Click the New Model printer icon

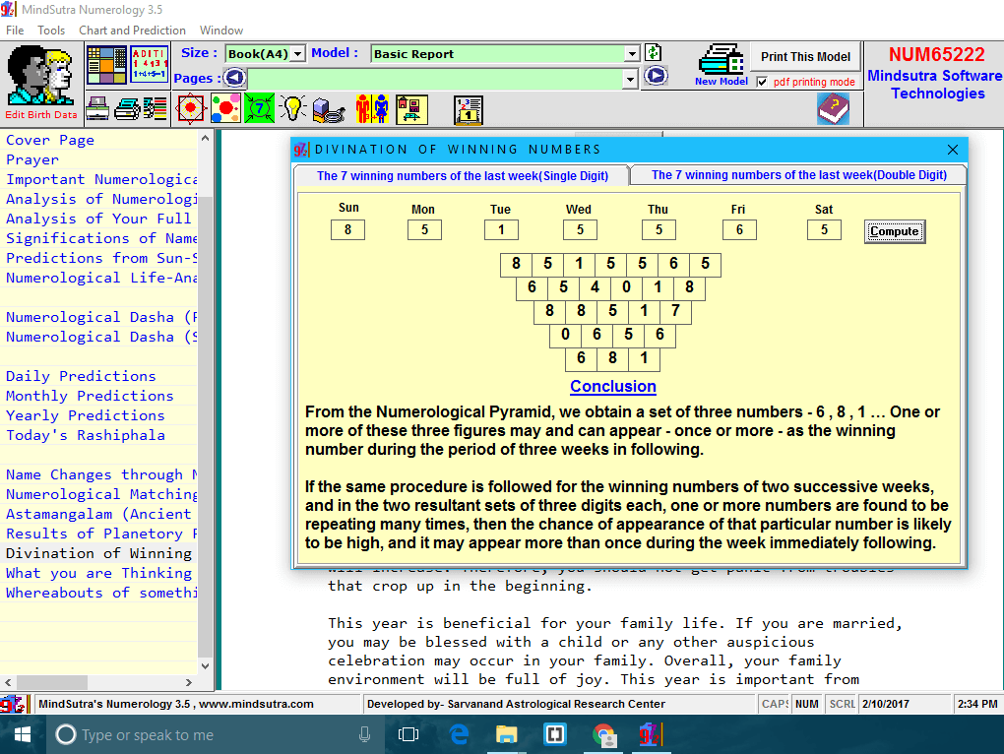(x=722, y=65)
